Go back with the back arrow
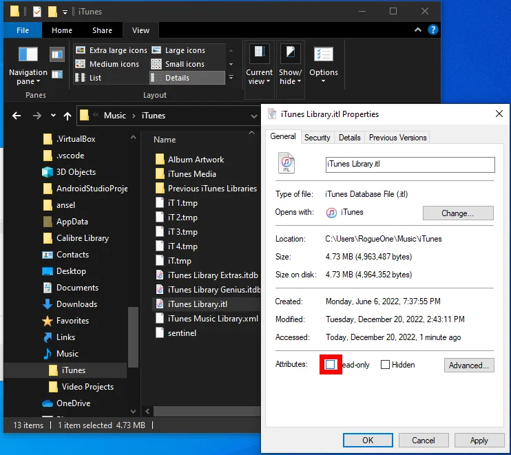The image size is (511, 455). point(17,116)
